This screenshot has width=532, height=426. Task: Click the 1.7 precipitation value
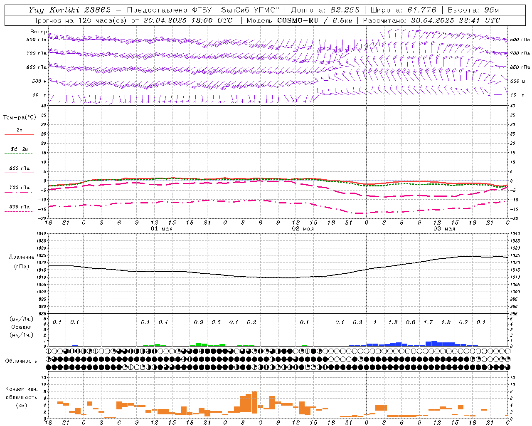tap(428, 322)
